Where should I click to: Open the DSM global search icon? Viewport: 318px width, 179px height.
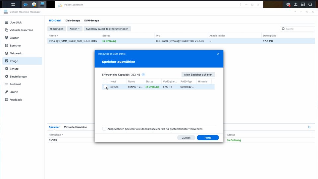coord(310,4)
